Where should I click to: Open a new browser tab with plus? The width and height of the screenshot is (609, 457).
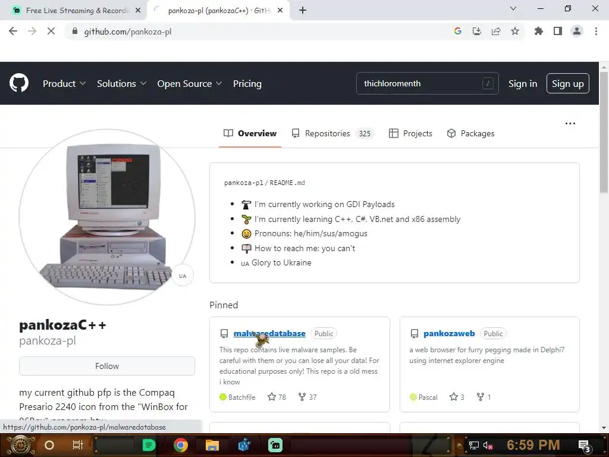point(303,11)
